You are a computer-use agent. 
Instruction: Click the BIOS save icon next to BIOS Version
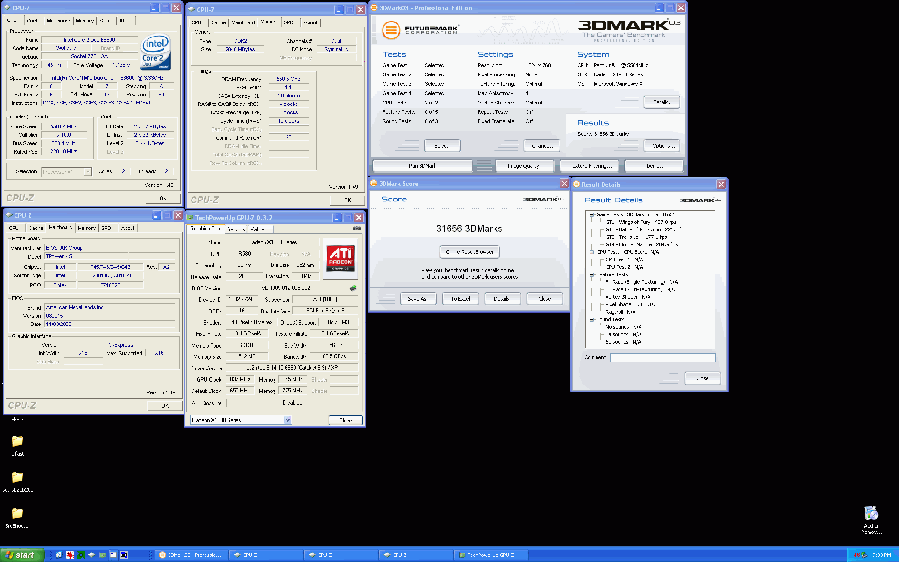[353, 288]
